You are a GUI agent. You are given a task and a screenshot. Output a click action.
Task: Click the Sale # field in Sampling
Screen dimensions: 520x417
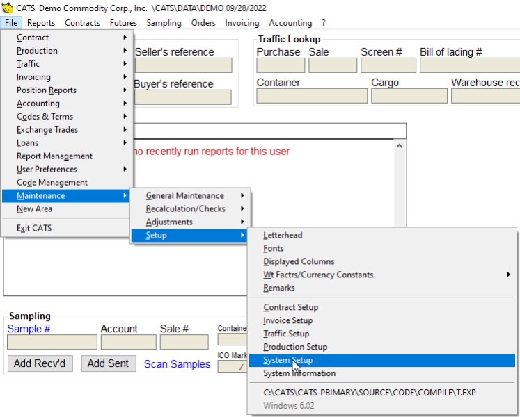pyautogui.click(x=184, y=342)
